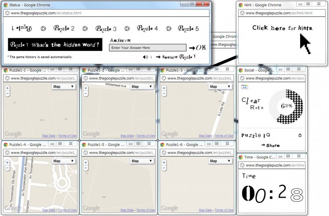Zoom out on Puzzle1-5 map
The image size is (329, 216).
coord(86,168)
